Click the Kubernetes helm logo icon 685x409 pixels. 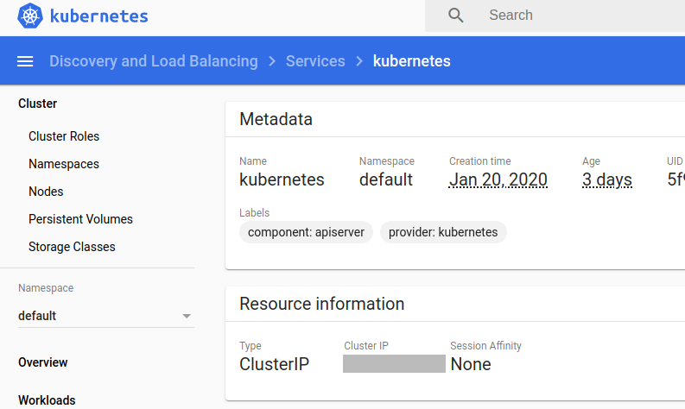coord(30,16)
